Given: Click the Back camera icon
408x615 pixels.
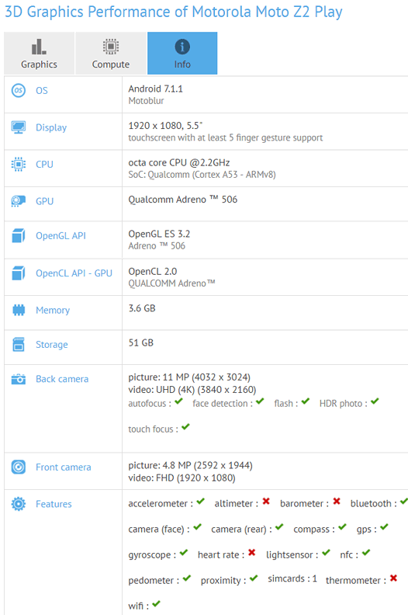Looking at the screenshot, I should coord(19,379).
